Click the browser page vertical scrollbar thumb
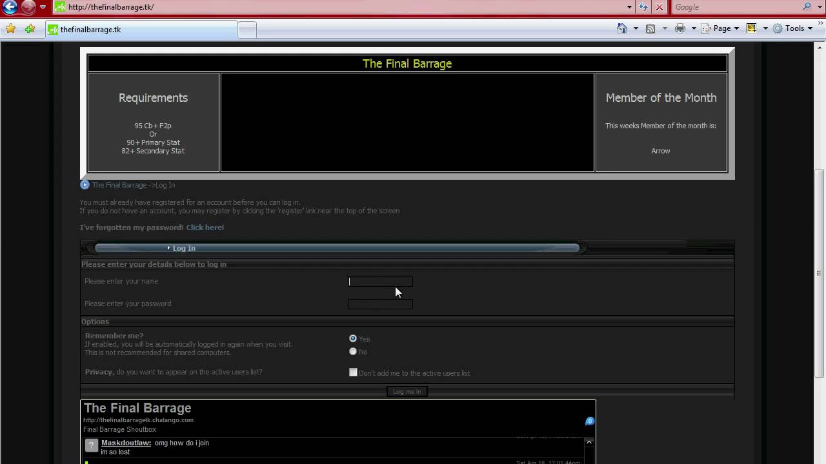The image size is (826, 464). (820, 273)
